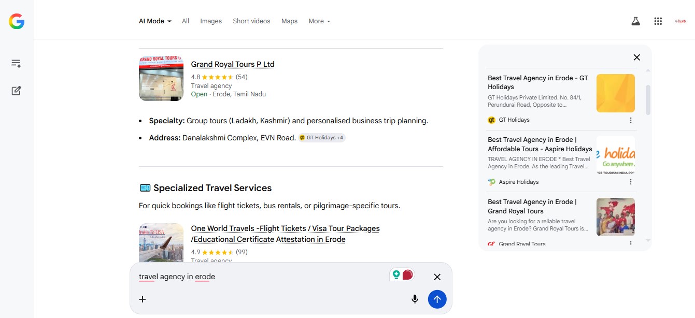Viewport: 695px width, 318px height.
Task: Open options for GT Holidays source
Action: pyautogui.click(x=631, y=120)
